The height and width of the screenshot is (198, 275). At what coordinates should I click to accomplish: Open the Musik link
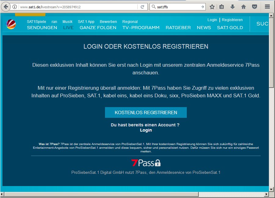(67, 22)
